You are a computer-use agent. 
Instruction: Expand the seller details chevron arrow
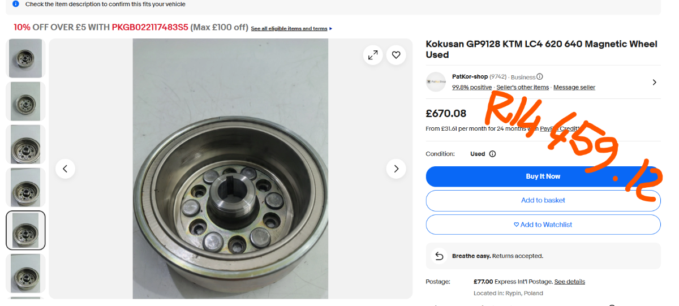(654, 82)
